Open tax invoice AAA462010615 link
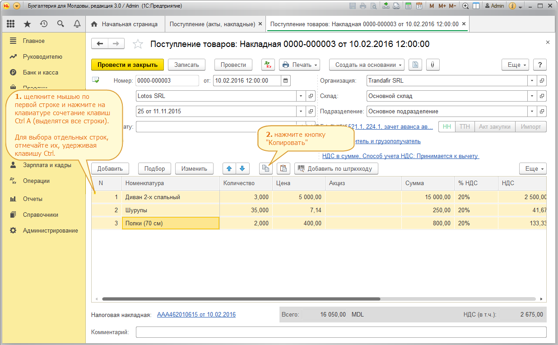Image resolution: width=558 pixels, height=345 pixels. [x=196, y=314]
